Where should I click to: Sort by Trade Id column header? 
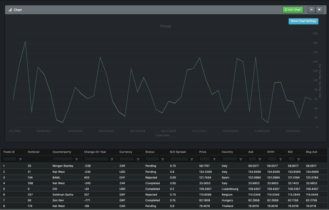9,152
